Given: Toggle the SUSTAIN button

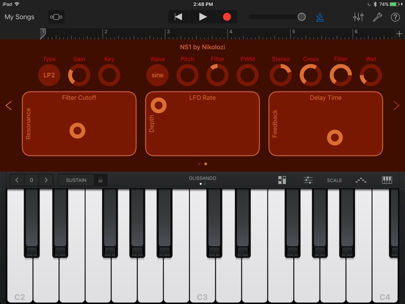Looking at the screenshot, I should click(76, 180).
